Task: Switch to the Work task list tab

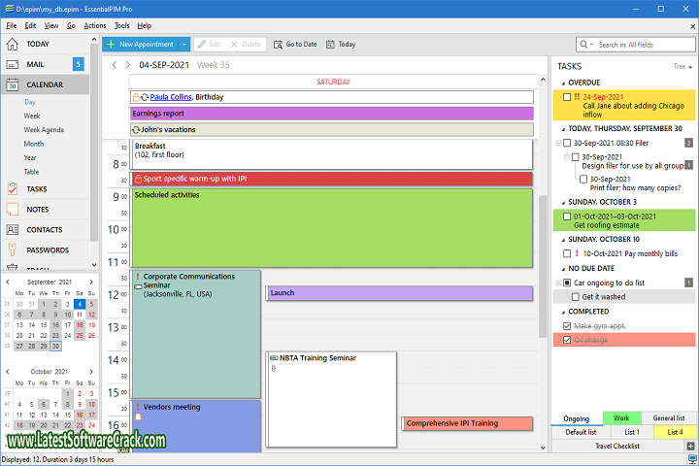Action: coord(621,418)
